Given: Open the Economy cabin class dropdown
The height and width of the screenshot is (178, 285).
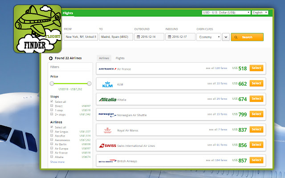Looking at the screenshot, I should click(209, 37).
